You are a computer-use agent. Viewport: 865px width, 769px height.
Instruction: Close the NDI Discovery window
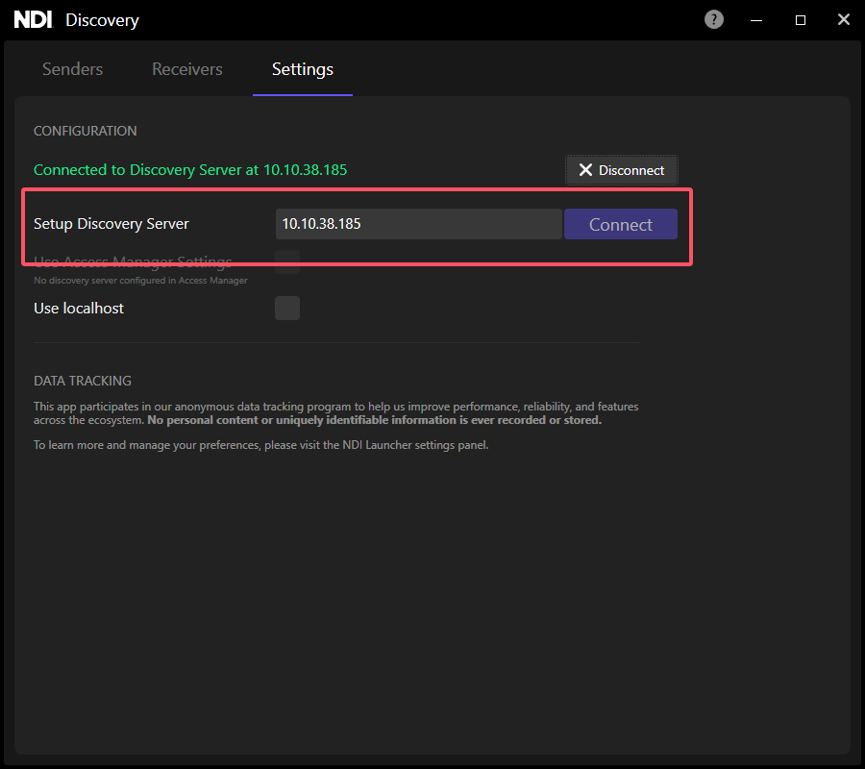tap(844, 20)
